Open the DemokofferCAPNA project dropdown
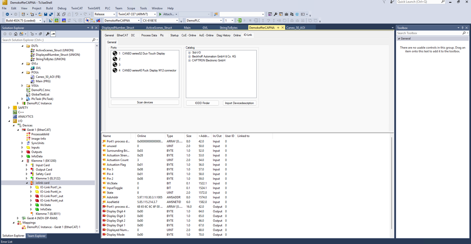 click(x=139, y=20)
